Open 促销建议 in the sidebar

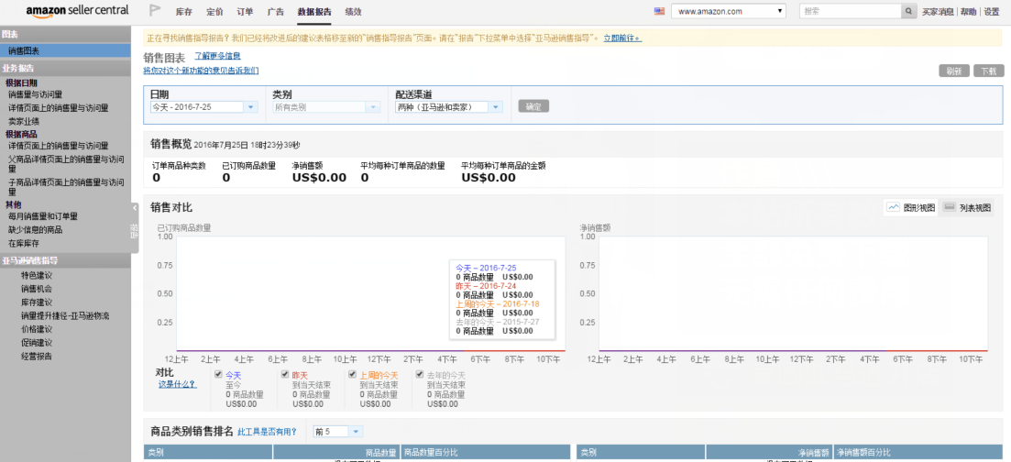pos(36,343)
